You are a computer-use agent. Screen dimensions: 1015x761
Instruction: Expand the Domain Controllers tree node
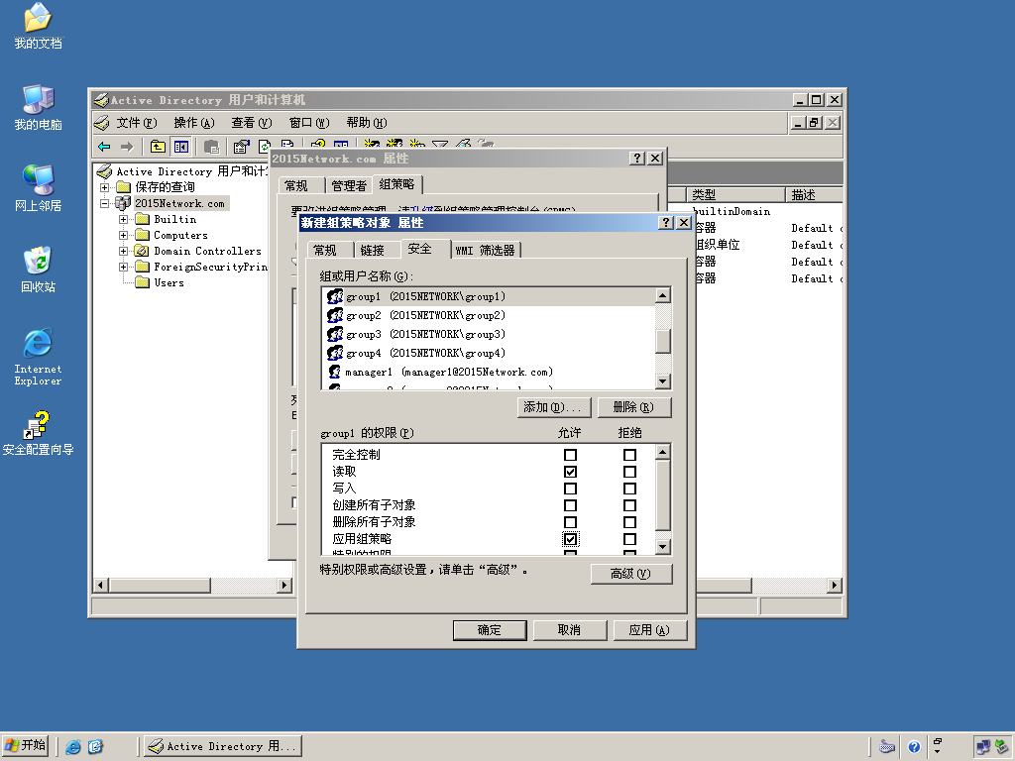tap(123, 251)
